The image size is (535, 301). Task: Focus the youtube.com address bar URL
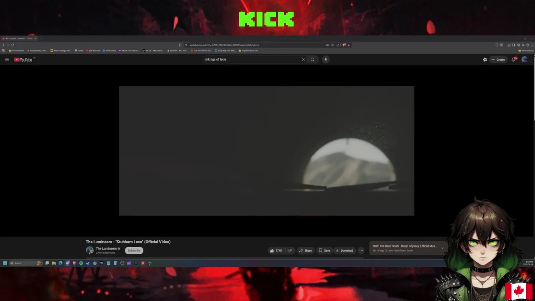point(224,45)
